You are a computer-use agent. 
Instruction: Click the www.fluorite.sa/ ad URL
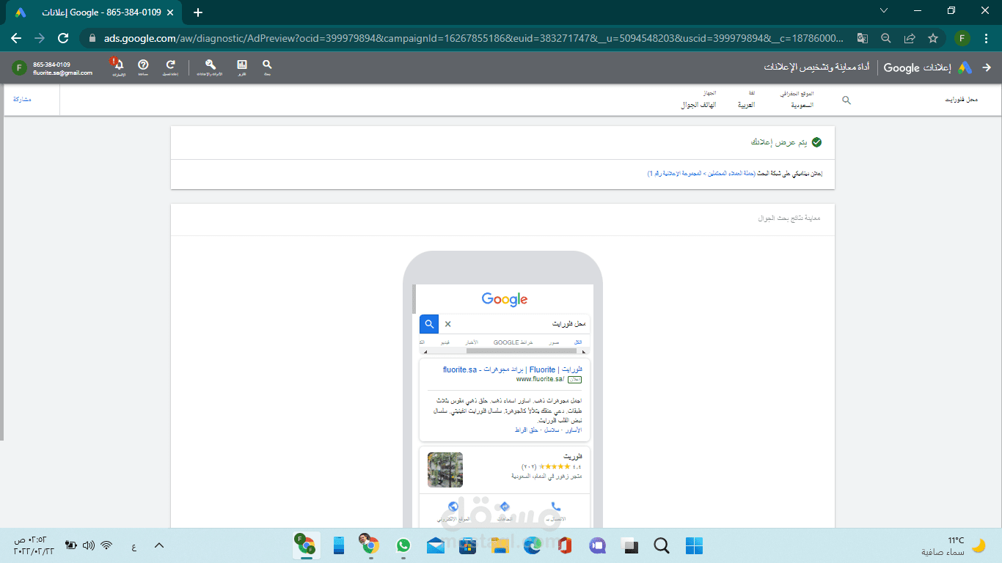(540, 379)
